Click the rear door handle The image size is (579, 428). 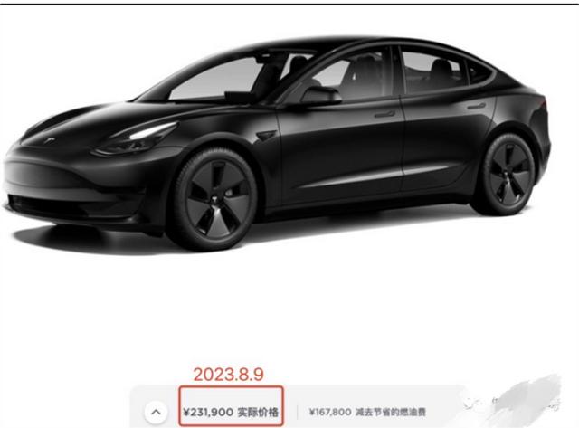coord(476,107)
